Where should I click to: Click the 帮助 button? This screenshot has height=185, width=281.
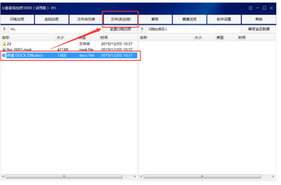click(258, 19)
